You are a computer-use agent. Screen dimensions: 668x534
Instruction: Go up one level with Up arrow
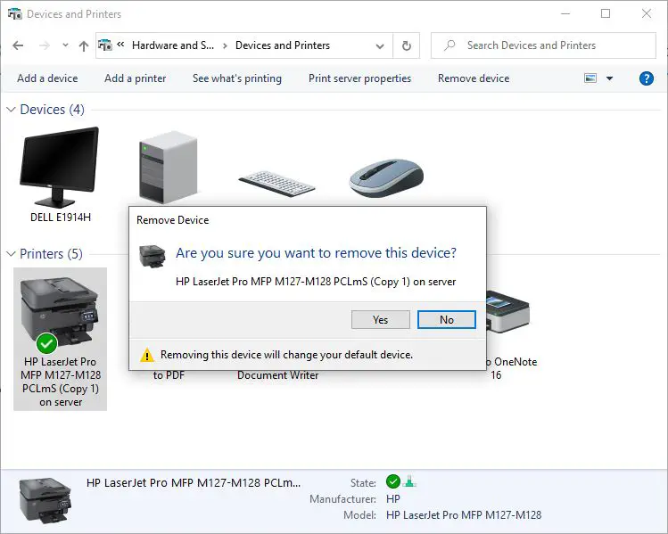pos(83,45)
